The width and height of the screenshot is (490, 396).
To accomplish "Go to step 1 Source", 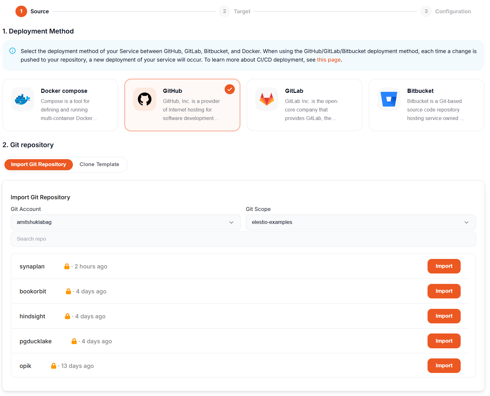I will pos(32,11).
